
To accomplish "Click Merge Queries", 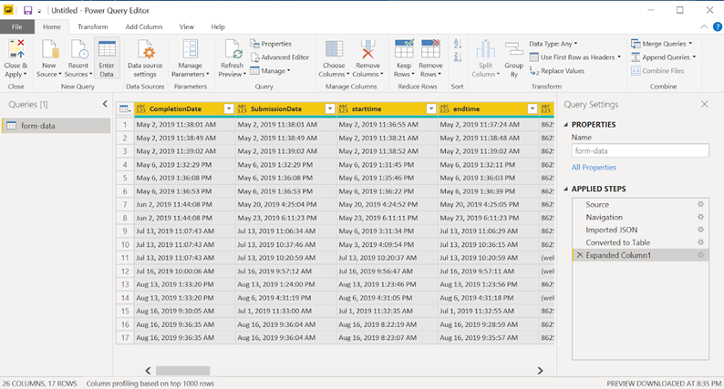I will click(x=662, y=44).
